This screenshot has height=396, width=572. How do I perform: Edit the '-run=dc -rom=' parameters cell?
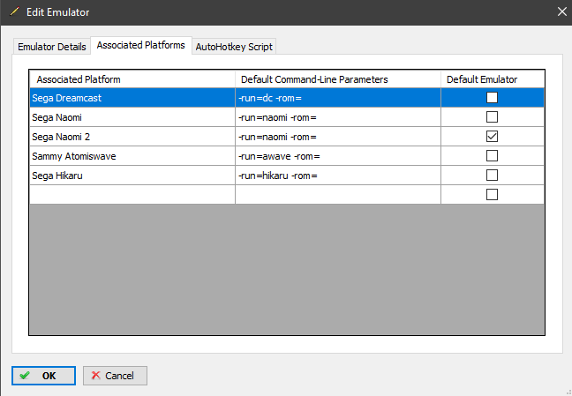tap(338, 98)
